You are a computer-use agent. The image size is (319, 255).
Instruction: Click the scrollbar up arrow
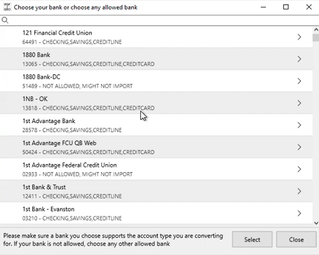point(316,30)
